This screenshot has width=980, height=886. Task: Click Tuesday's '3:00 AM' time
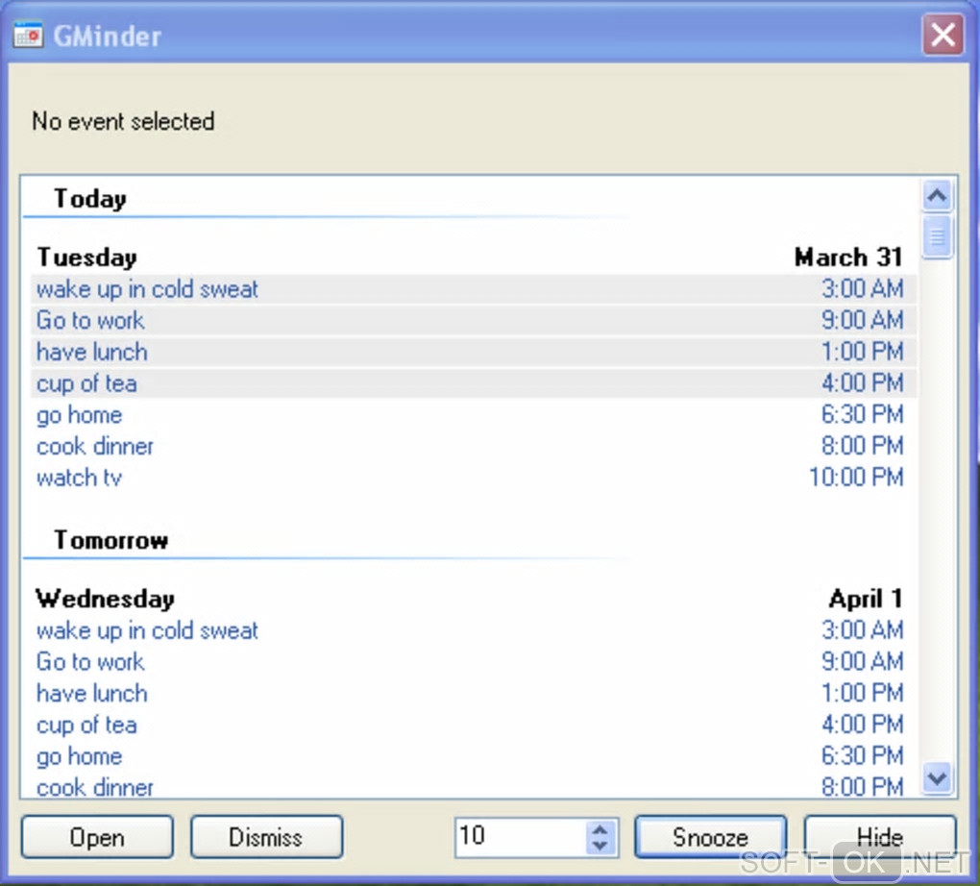point(863,288)
